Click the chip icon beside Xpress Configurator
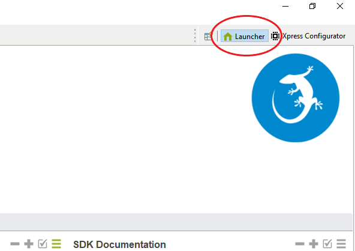 click(x=275, y=36)
